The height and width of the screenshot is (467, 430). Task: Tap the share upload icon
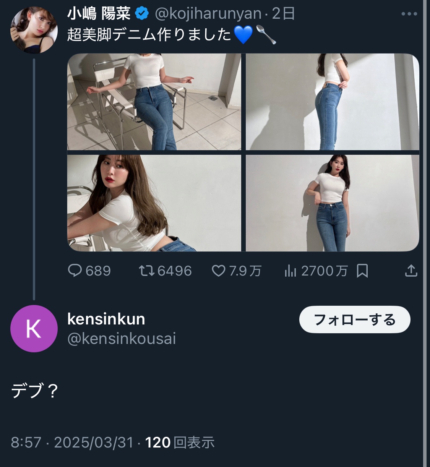411,271
